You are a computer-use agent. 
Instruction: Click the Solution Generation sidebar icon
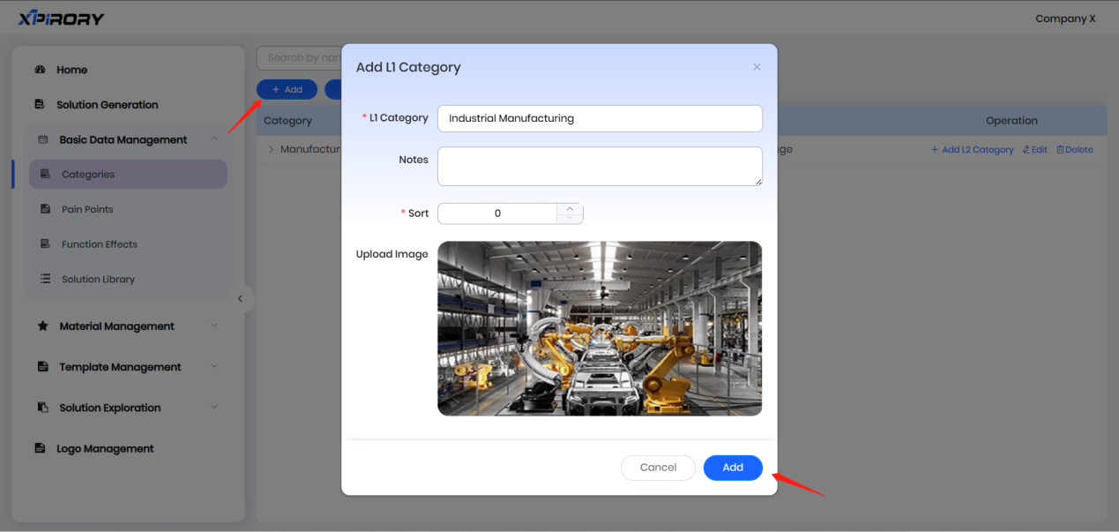(x=40, y=104)
